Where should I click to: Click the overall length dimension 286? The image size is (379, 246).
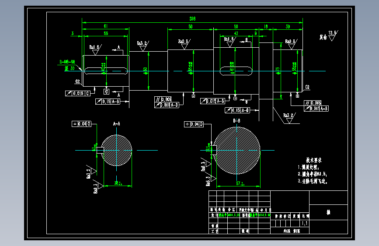point(192,19)
